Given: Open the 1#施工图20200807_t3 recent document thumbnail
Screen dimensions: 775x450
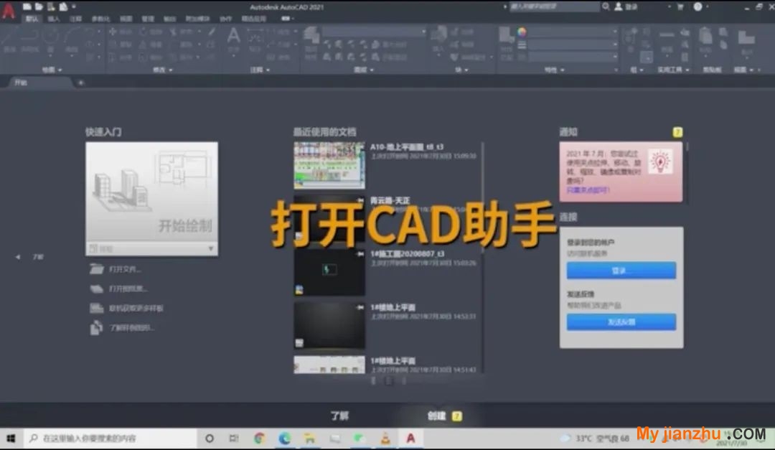Looking at the screenshot, I should [329, 273].
